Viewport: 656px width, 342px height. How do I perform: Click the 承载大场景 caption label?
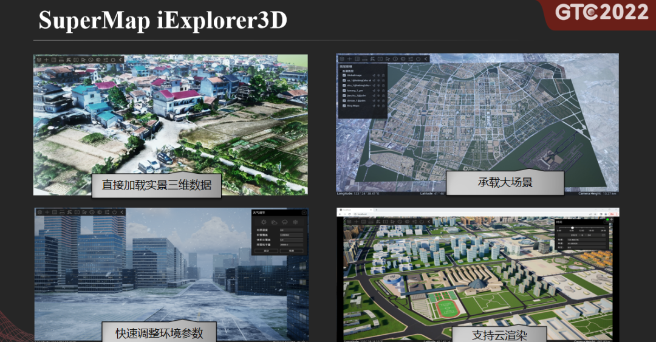coord(505,182)
